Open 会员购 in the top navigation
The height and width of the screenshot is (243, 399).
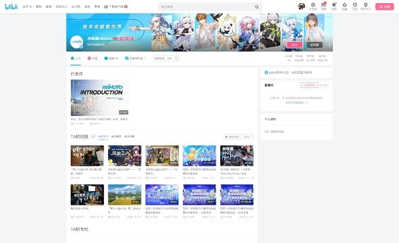(x=76, y=7)
